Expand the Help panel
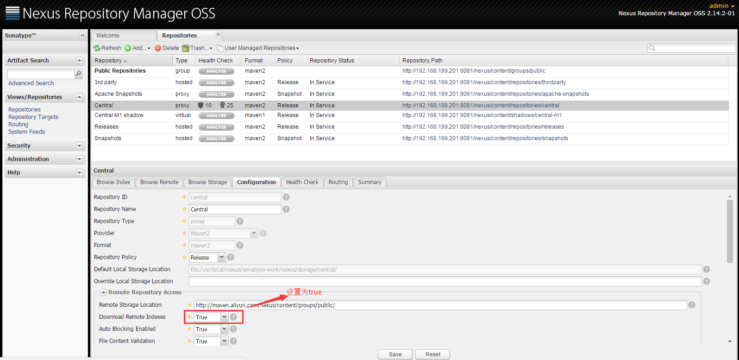Screen dimensions: 739x360 pyautogui.click(x=79, y=173)
